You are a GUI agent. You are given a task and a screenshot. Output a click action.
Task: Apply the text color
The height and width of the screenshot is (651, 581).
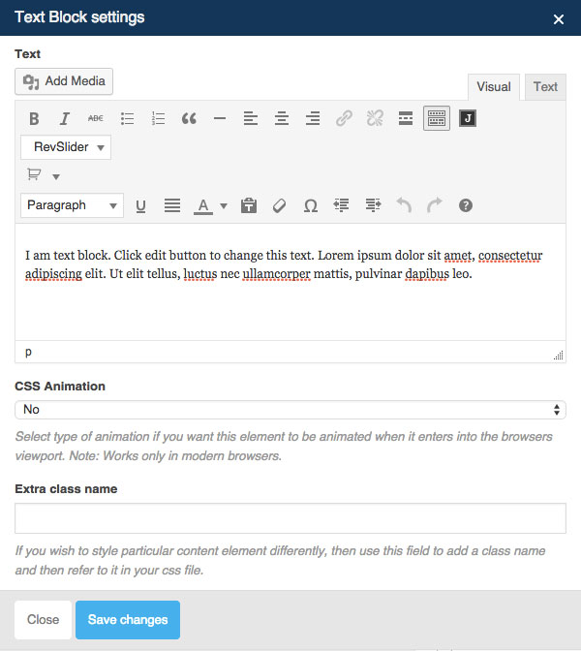203,205
